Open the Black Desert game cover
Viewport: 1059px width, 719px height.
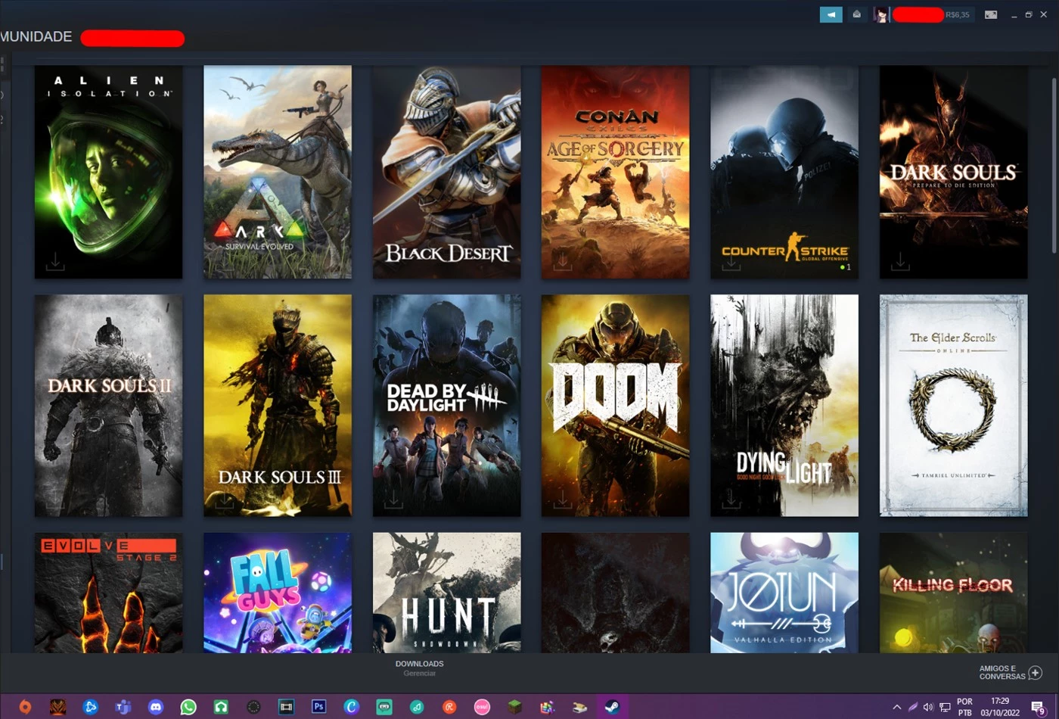pos(446,172)
